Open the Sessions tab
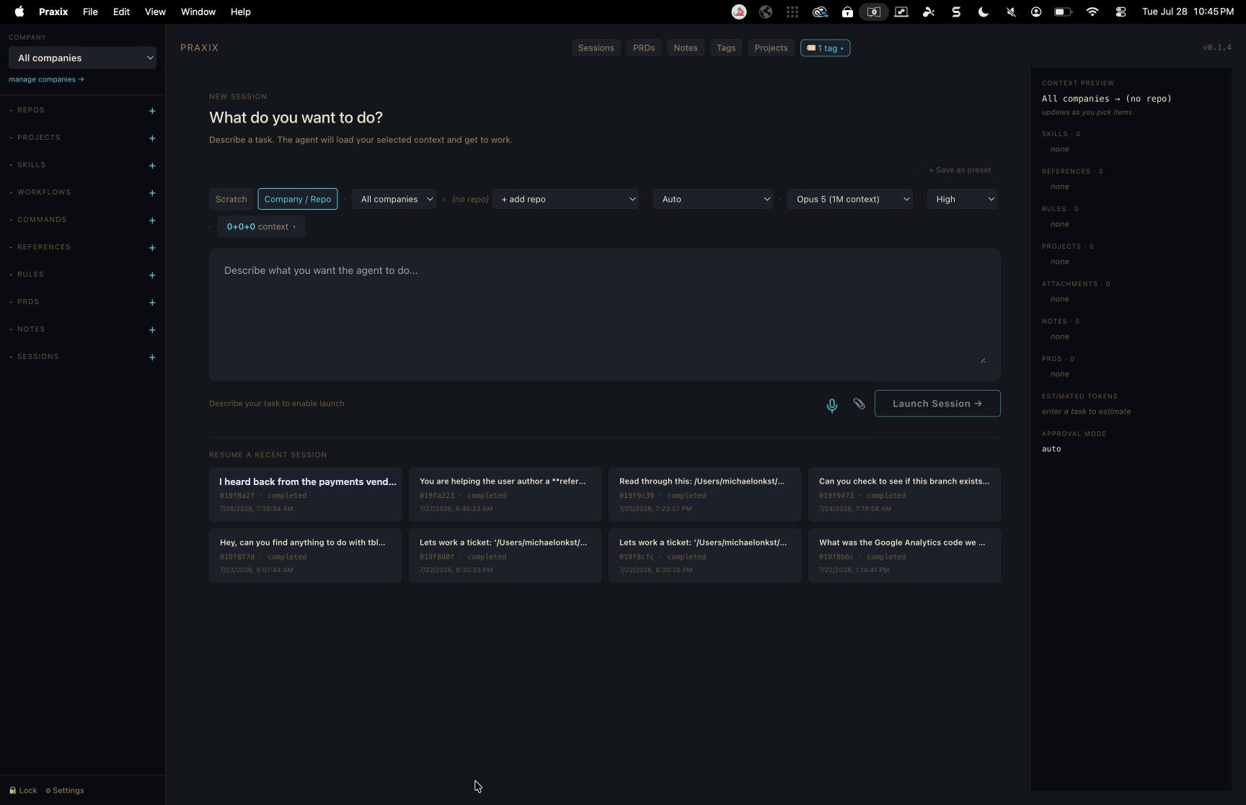 (596, 48)
